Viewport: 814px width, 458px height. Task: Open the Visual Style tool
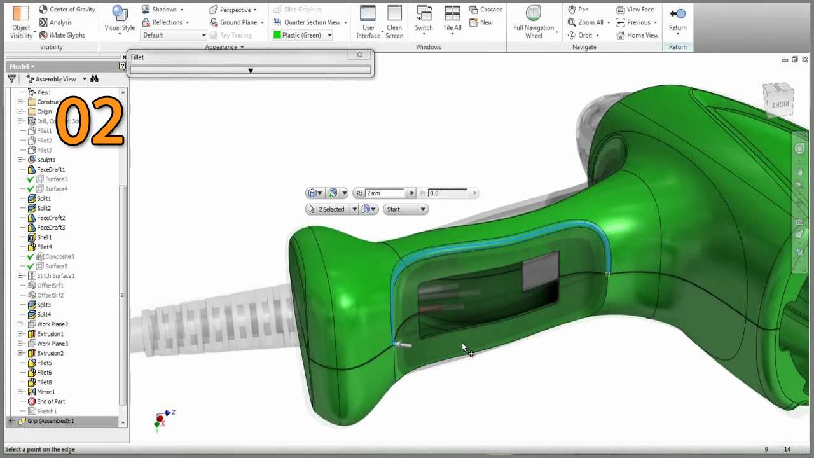coord(120,20)
